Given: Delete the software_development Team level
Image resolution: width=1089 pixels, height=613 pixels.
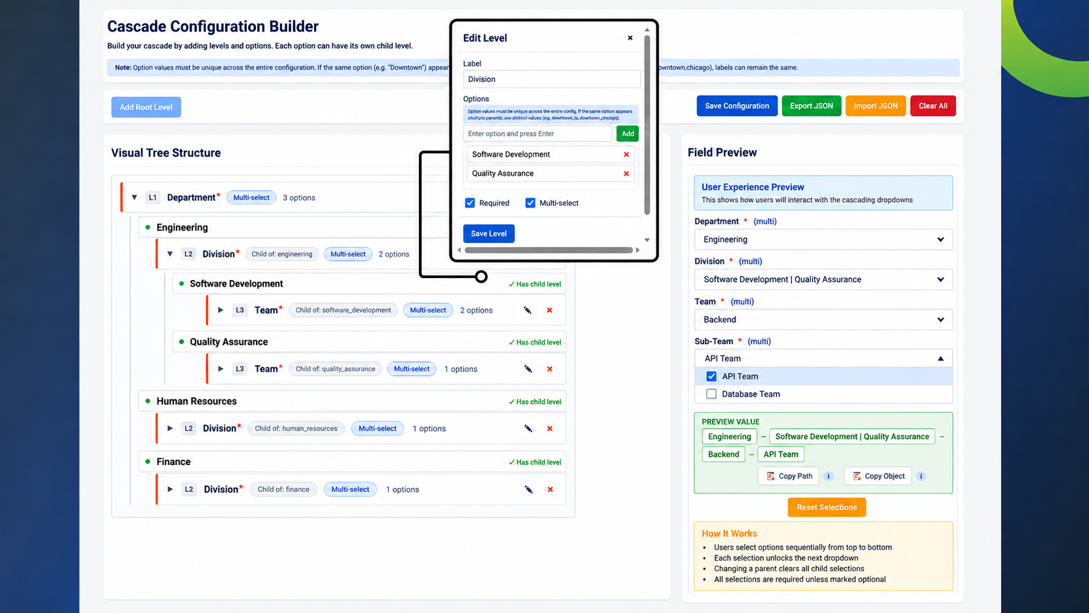Looking at the screenshot, I should click(550, 310).
